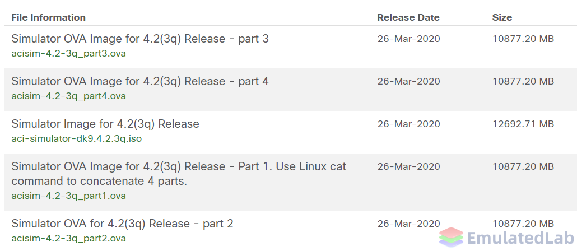Screen dimensions: 577x251
Task: Click the Size column header
Action: [x=502, y=17]
